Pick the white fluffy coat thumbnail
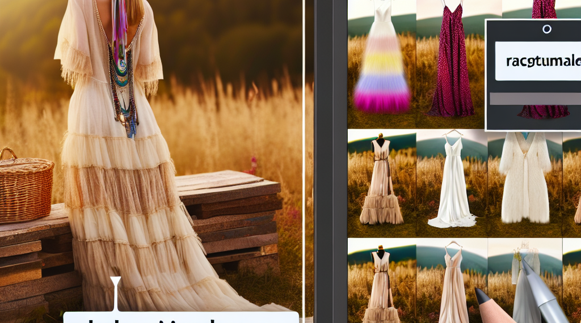This screenshot has height=323, width=581. (x=525, y=183)
